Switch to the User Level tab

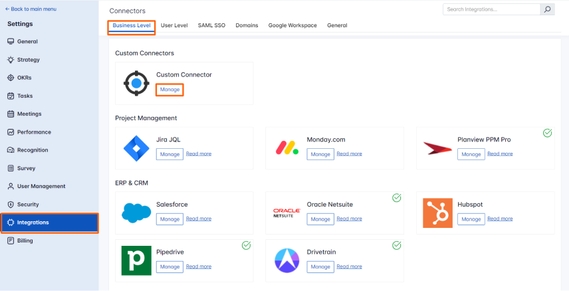tap(174, 25)
